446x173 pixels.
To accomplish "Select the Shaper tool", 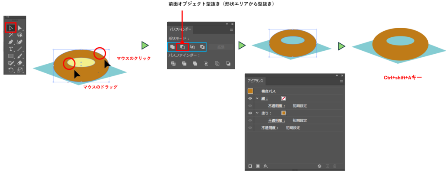I will (x=11, y=63).
